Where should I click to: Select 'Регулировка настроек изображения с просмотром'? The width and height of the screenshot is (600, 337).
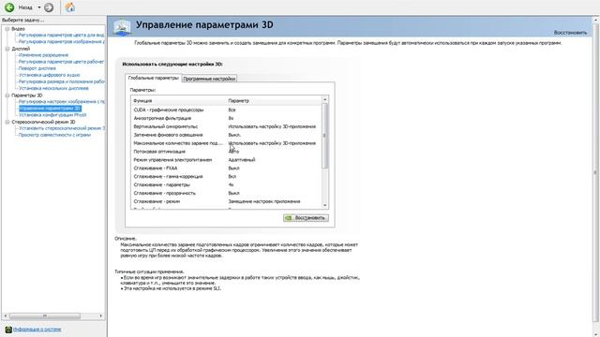coord(61,102)
